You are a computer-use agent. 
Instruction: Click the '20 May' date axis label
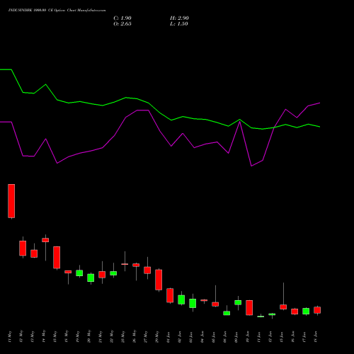pyautogui.click(x=89, y=336)
